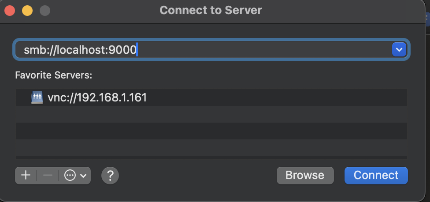This screenshot has height=202, width=430.
Task: Click the chevron beside the ellipsis icon
Action: 83,176
